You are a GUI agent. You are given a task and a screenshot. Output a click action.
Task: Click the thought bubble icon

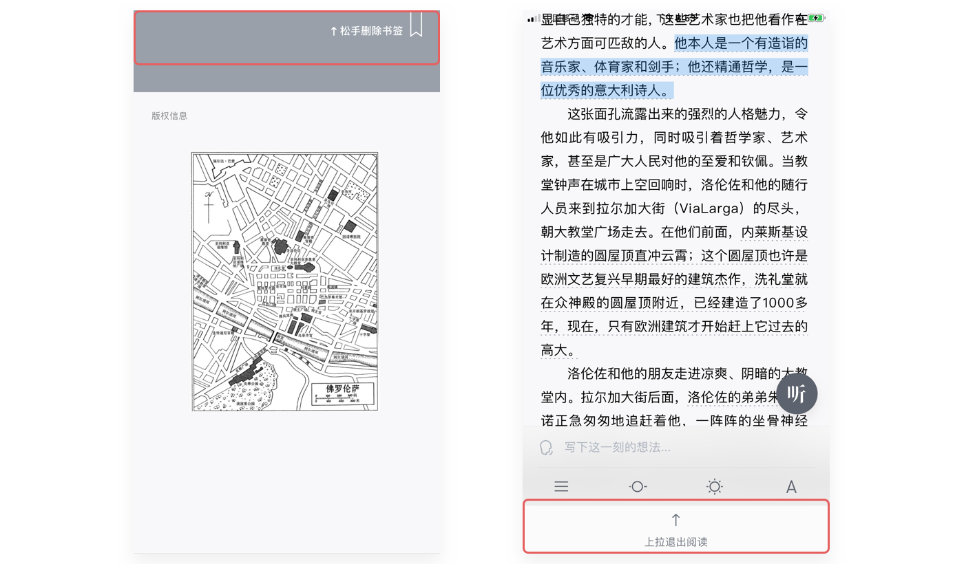pos(547,448)
